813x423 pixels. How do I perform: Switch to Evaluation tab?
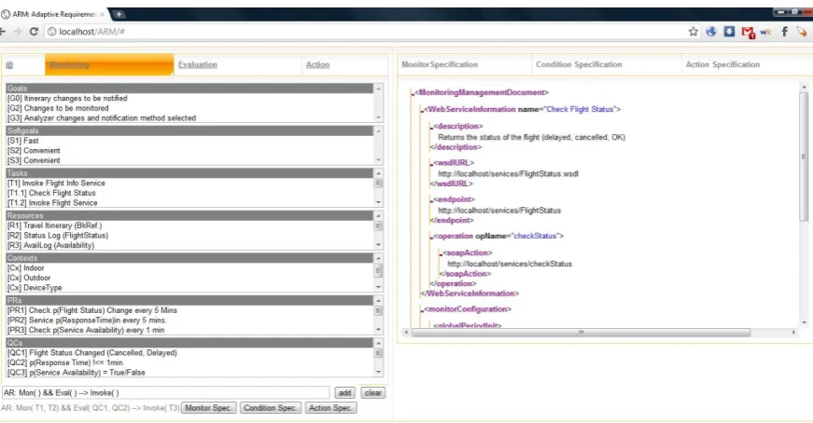coord(198,64)
